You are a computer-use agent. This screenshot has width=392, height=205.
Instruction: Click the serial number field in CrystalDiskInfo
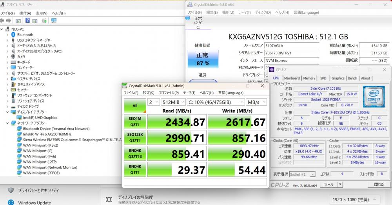(292, 53)
